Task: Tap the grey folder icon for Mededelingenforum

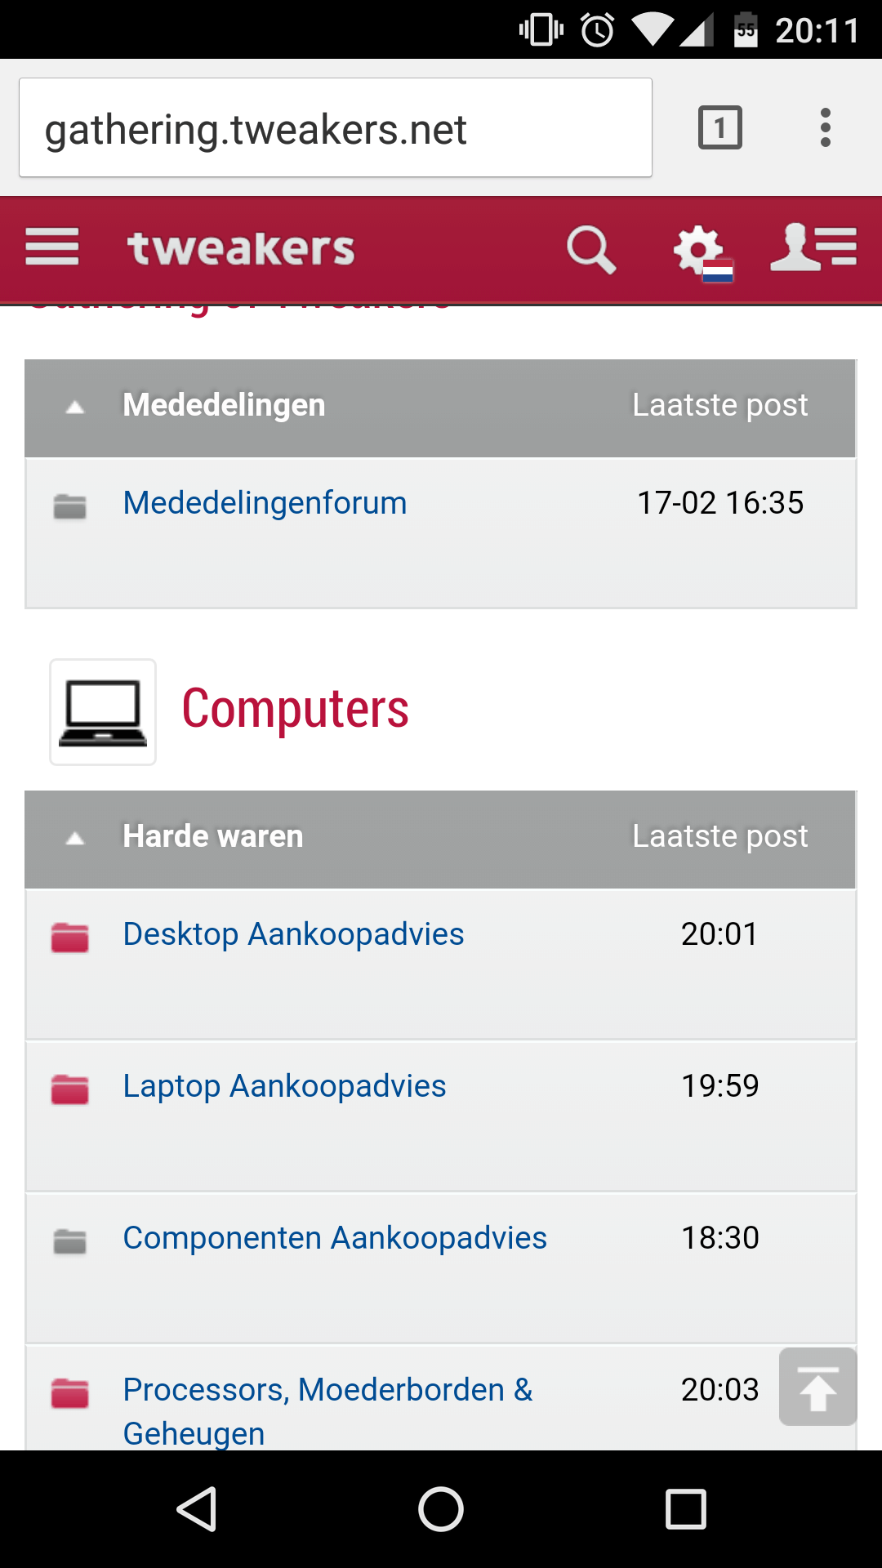Action: coord(70,506)
